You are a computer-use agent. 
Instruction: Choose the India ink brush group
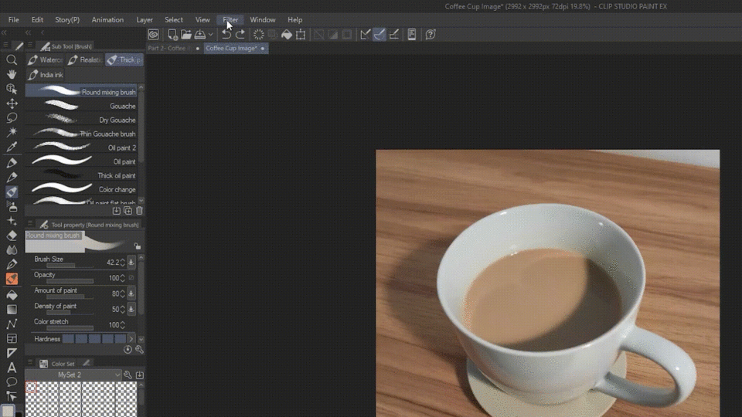[x=46, y=75]
